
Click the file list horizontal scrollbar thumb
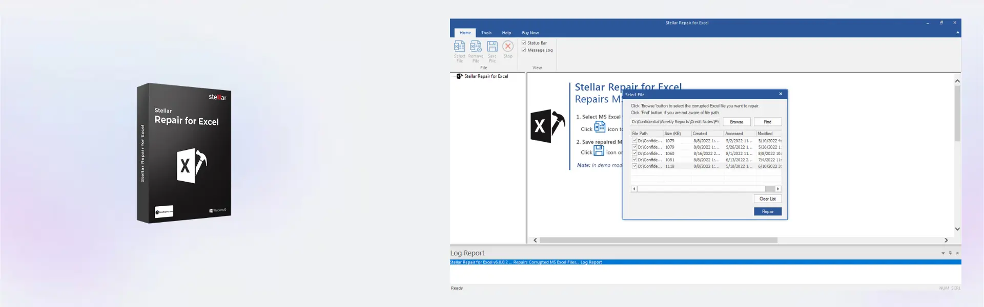(x=770, y=189)
